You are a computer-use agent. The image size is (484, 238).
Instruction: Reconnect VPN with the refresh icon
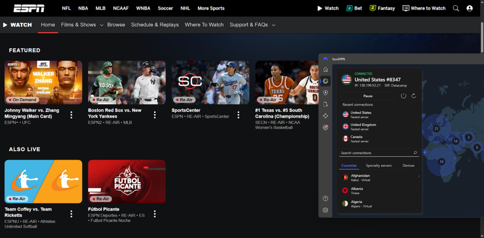(414, 96)
